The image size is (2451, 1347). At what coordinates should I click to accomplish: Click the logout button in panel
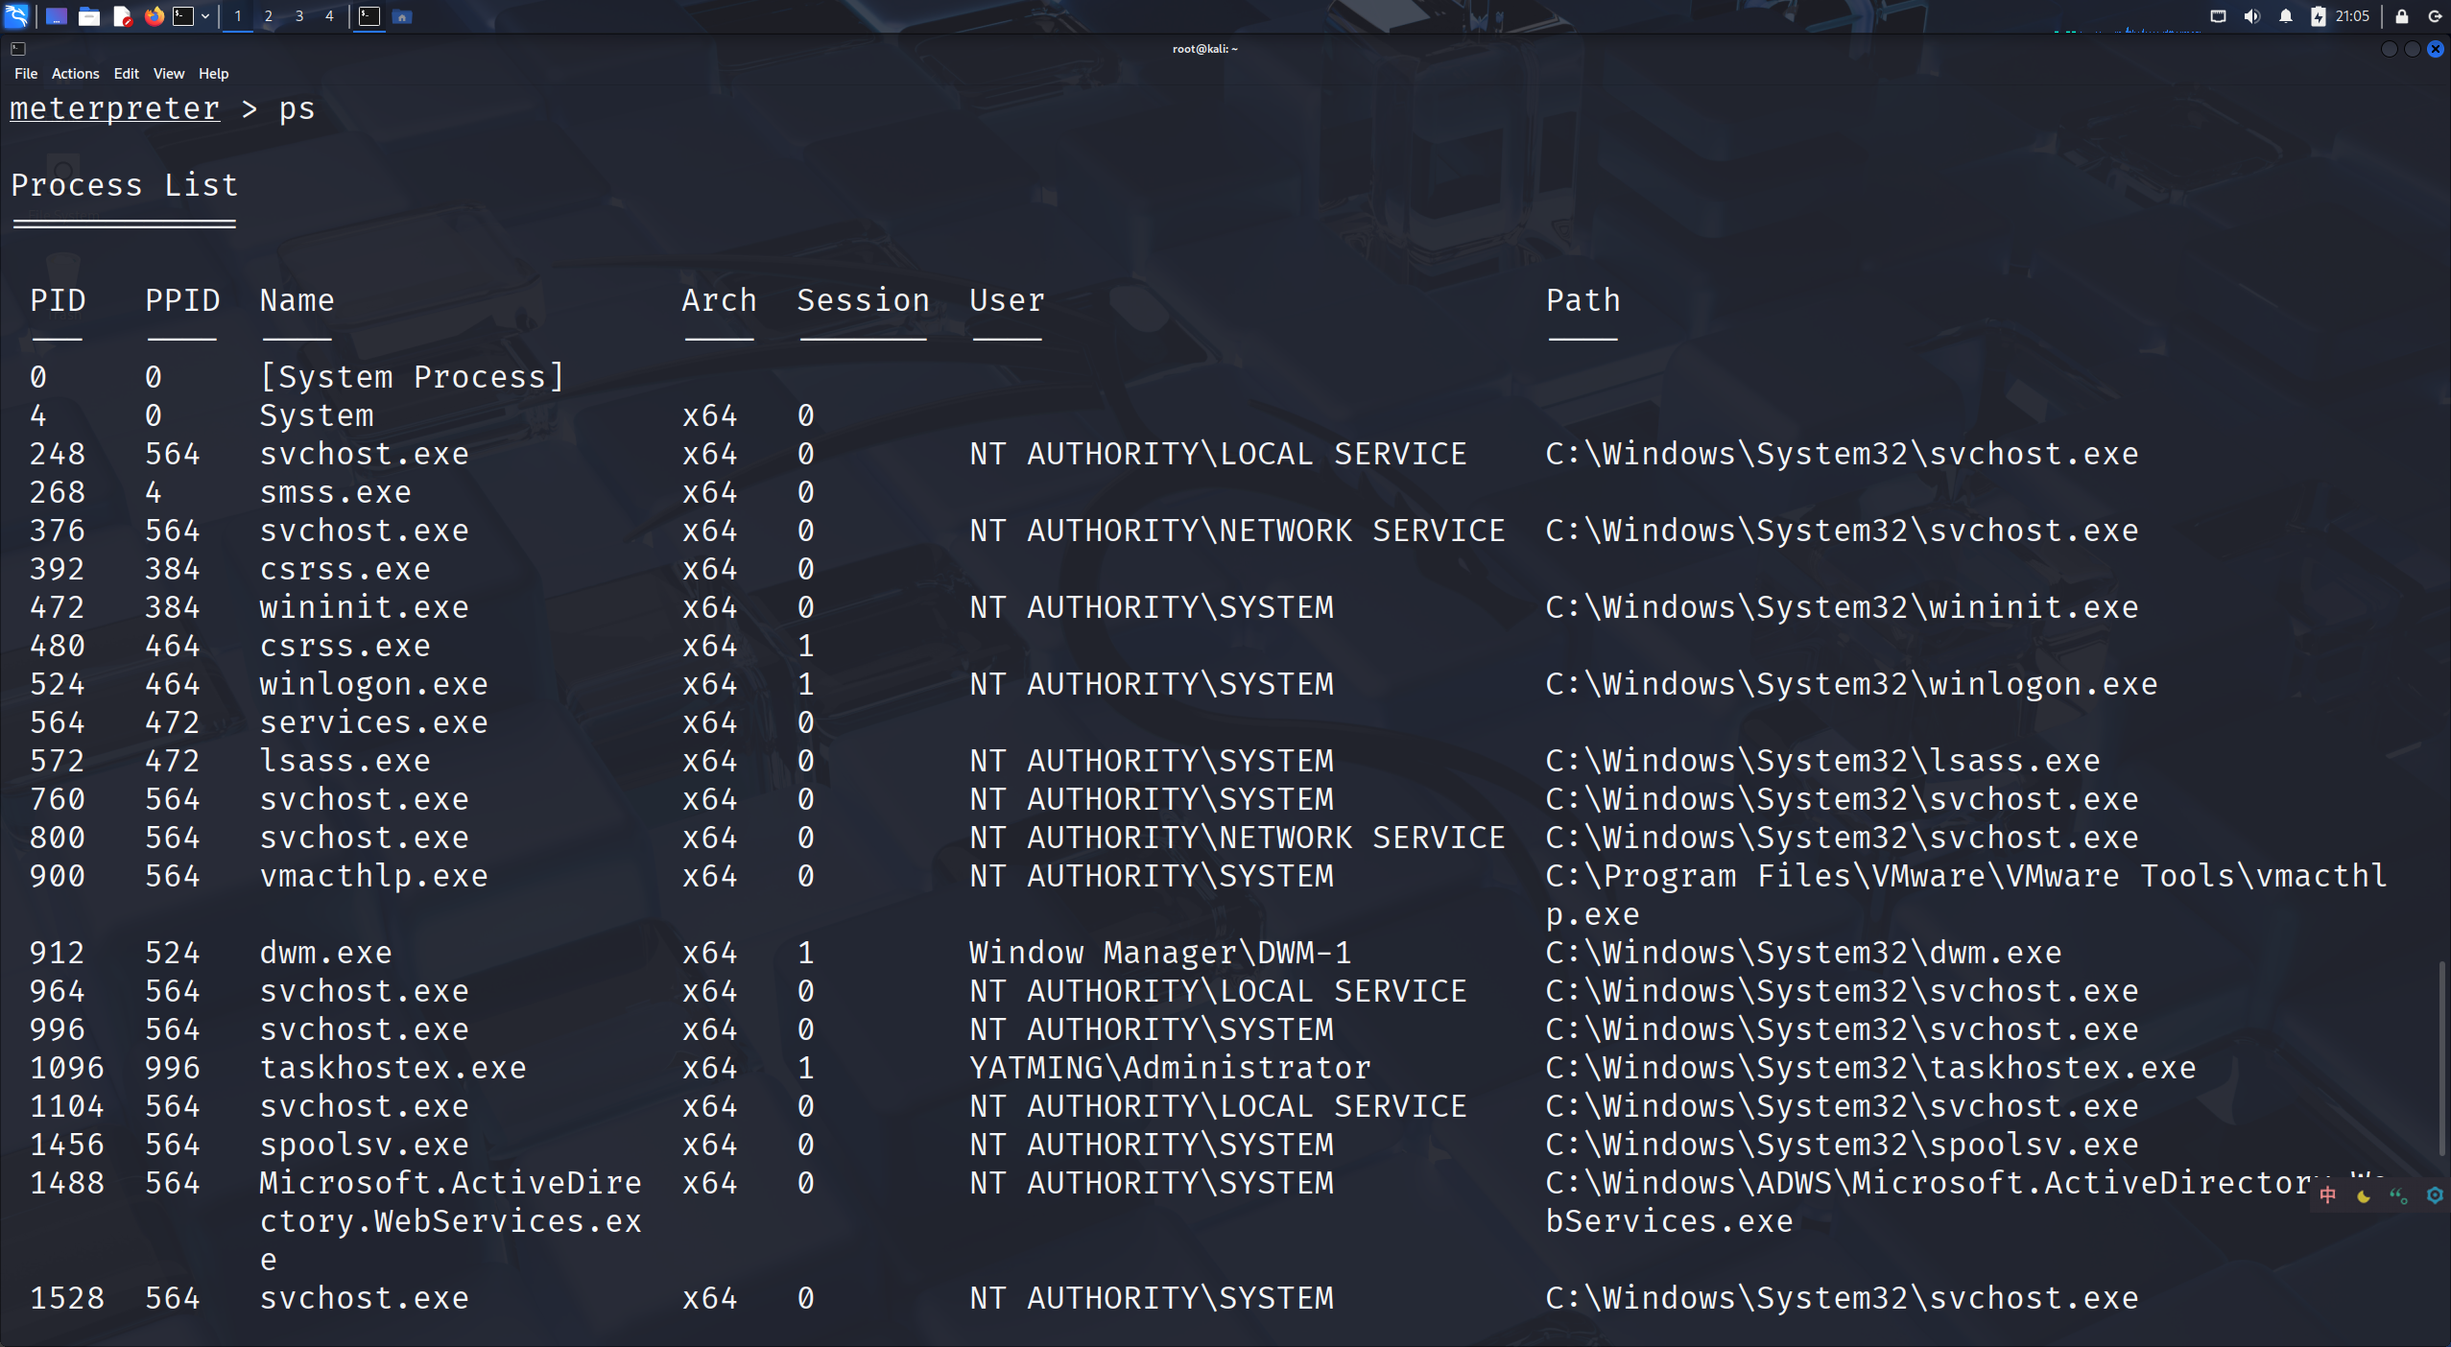click(2434, 15)
